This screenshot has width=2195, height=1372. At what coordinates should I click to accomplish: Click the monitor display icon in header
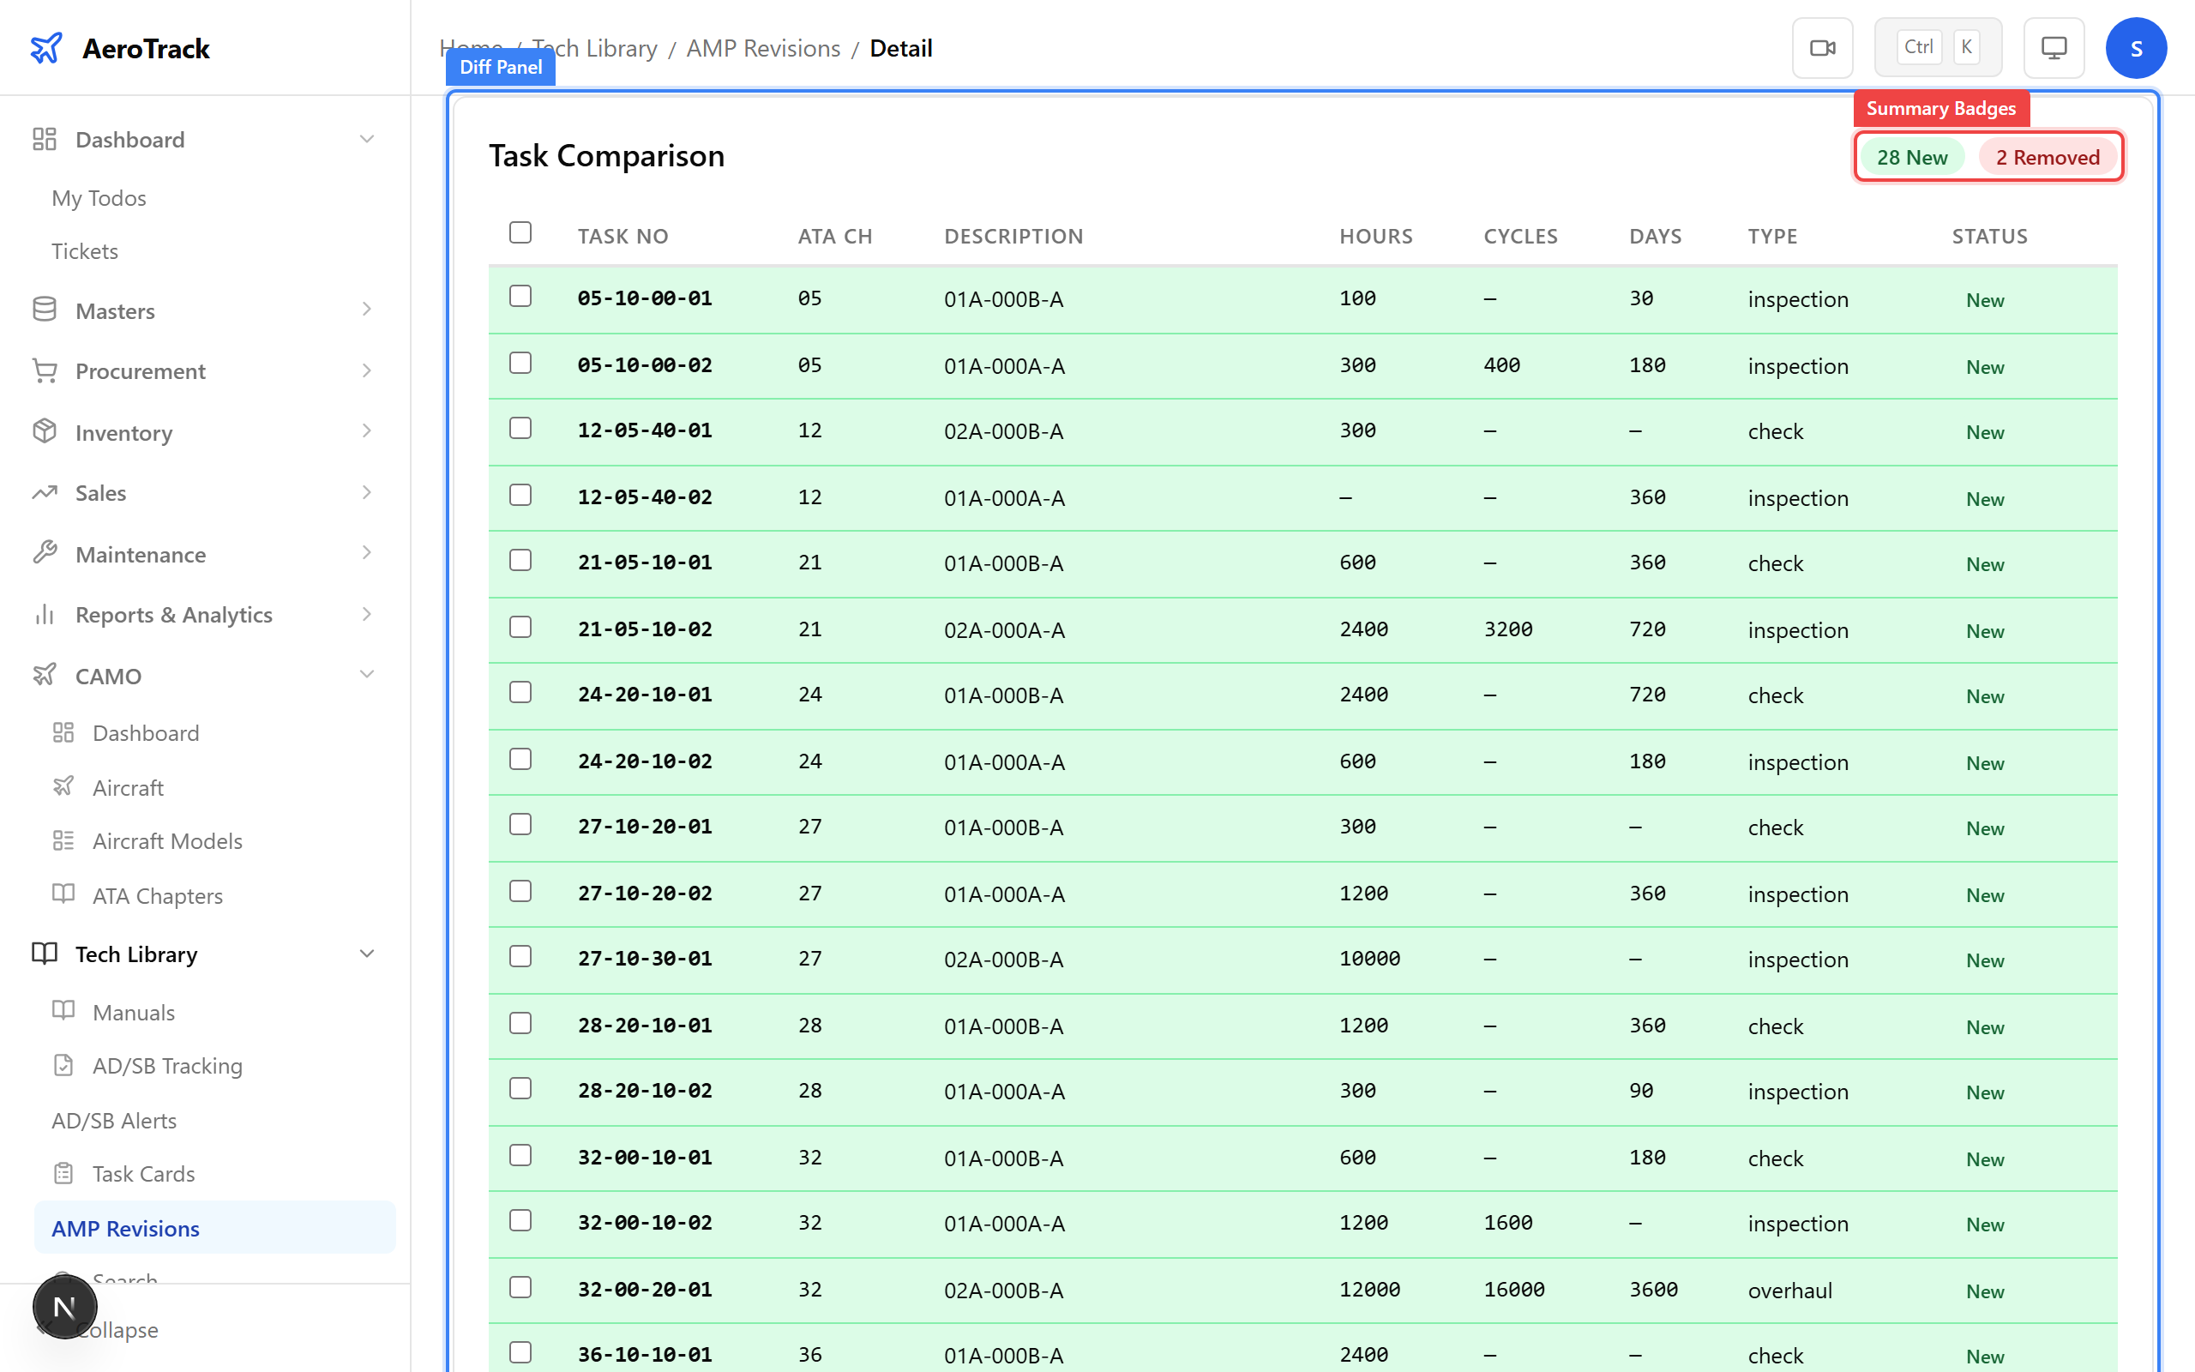[2054, 48]
